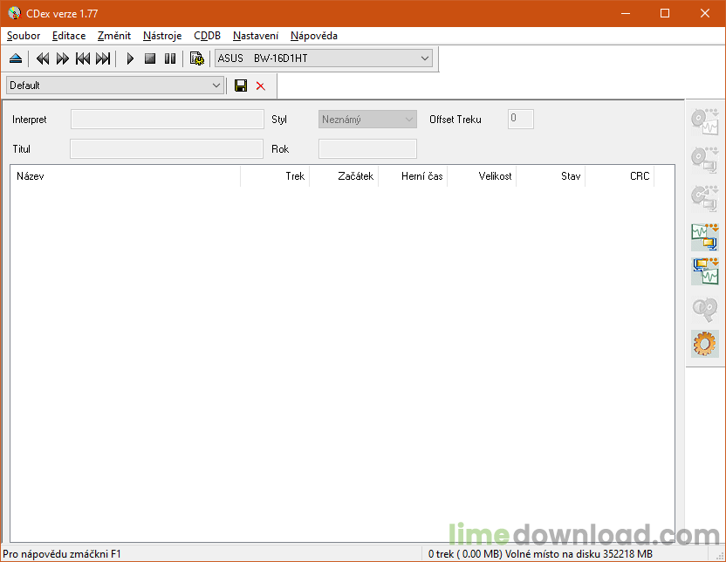This screenshot has height=562, width=726.
Task: Open the Změnit menu
Action: tap(114, 36)
